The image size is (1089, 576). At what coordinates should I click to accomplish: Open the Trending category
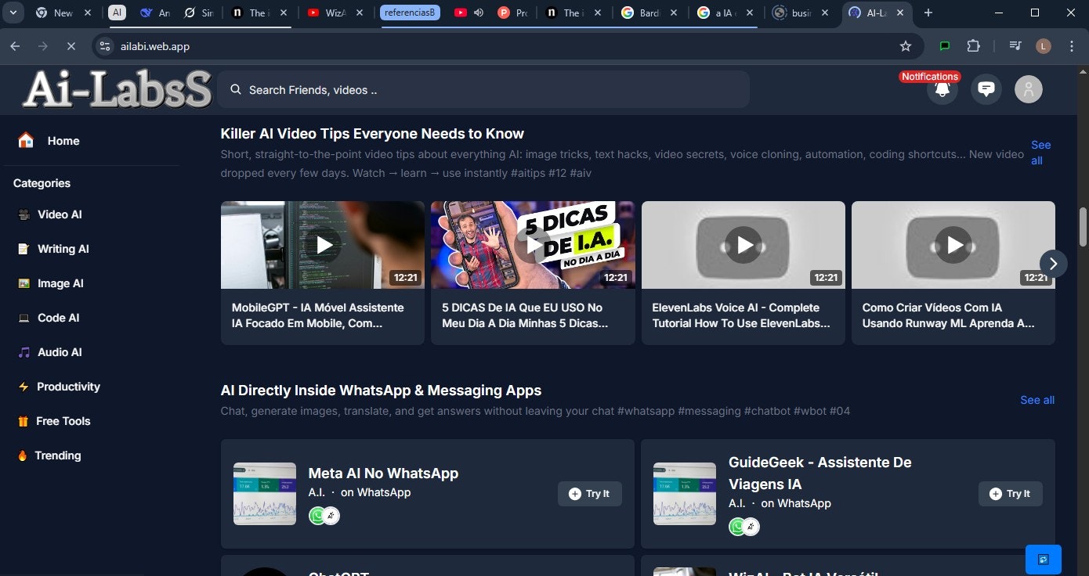pyautogui.click(x=49, y=455)
